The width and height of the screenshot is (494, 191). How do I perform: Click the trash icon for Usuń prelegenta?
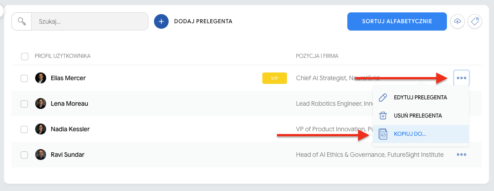383,116
